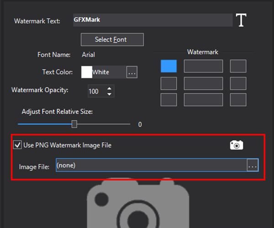Click the 'Adjust Font Relative Size:' label

pos(57,112)
